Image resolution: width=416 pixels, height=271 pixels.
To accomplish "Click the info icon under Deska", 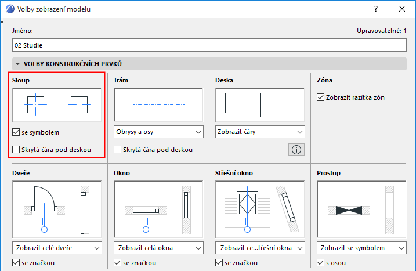I will point(296,150).
